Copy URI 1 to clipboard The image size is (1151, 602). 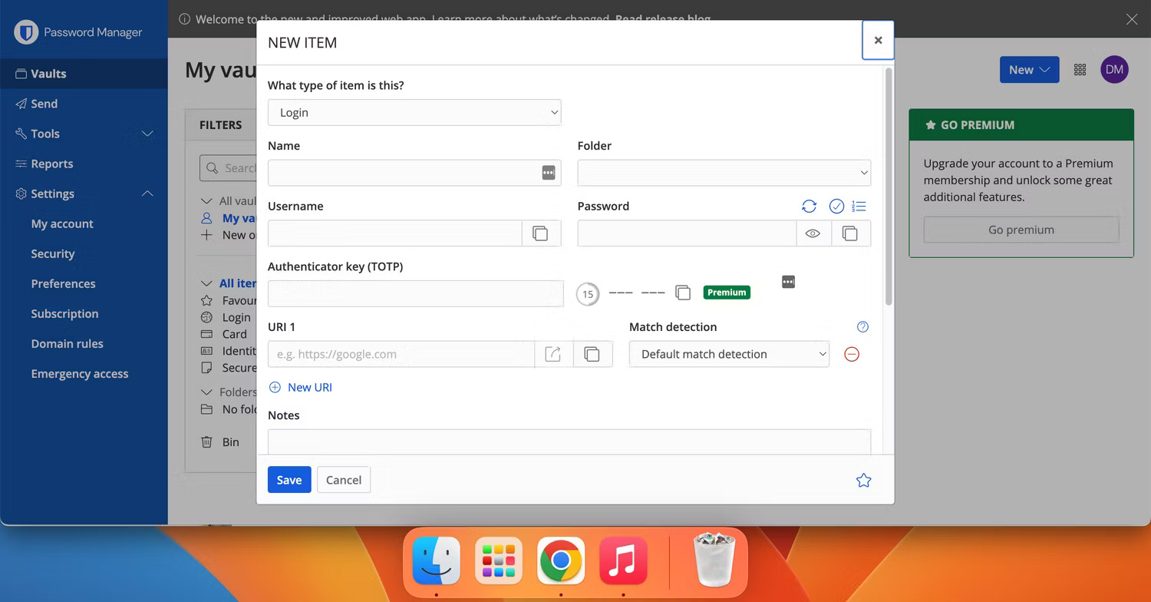pyautogui.click(x=593, y=353)
